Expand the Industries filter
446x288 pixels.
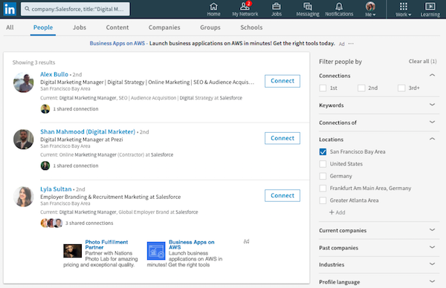click(432, 264)
